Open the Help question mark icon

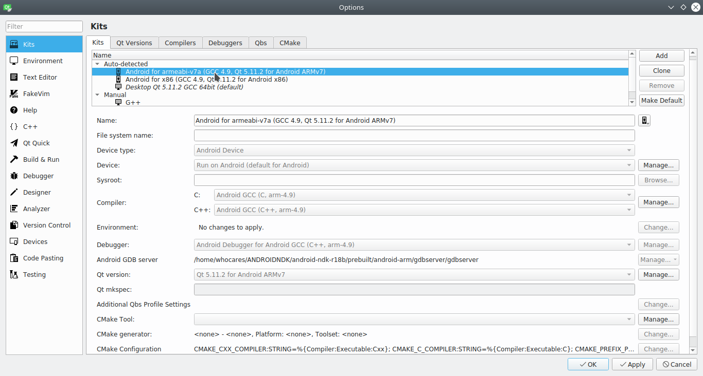point(14,110)
